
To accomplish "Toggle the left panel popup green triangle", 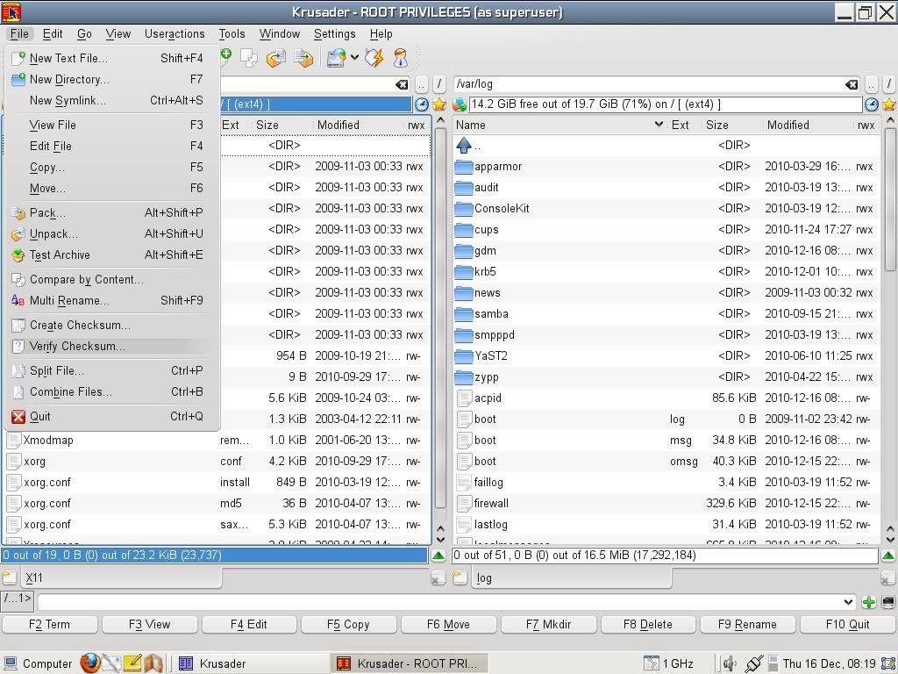I will (438, 555).
